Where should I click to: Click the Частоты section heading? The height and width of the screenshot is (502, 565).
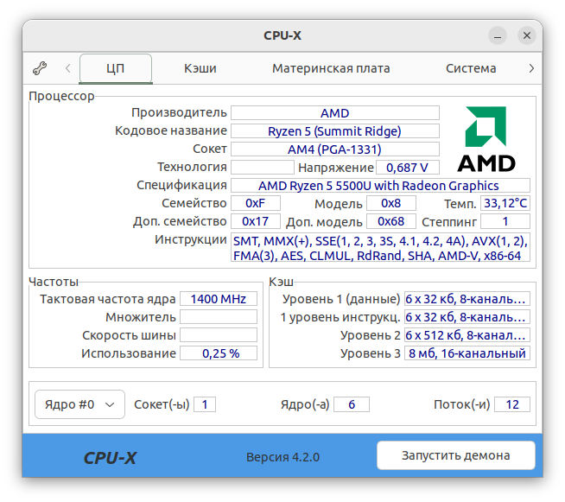point(54,282)
